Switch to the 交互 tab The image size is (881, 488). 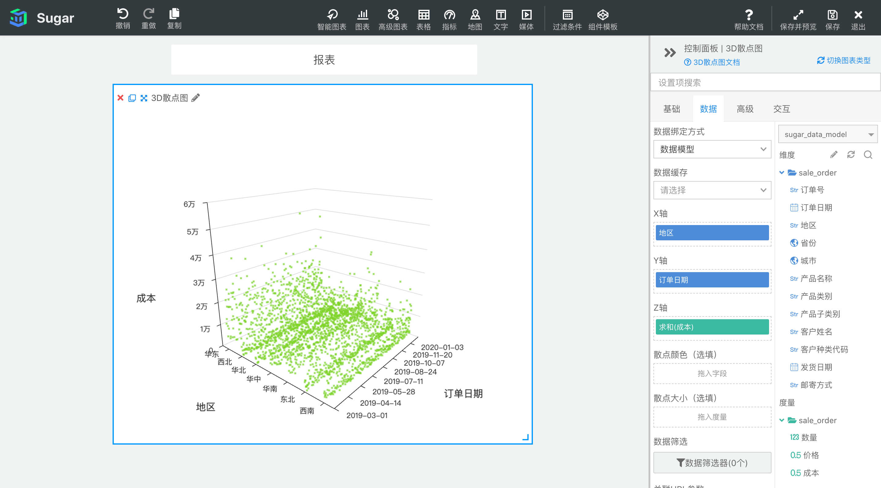pos(782,109)
